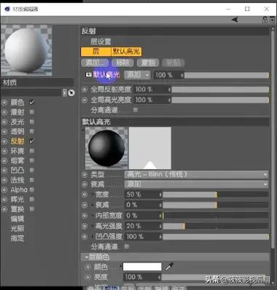The height and width of the screenshot is (290, 277).
Task: Open the 类型 dropdown 高光 - Blinn
Action: point(196,174)
